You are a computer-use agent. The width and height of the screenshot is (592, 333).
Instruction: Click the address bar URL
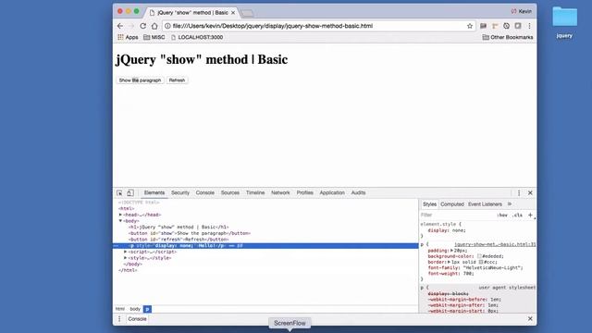[x=273, y=26]
